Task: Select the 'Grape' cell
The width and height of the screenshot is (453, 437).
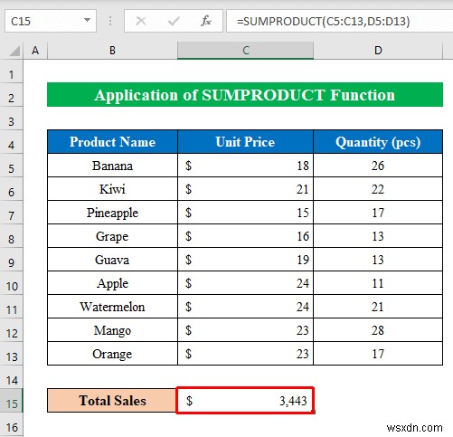Action: click(x=112, y=236)
